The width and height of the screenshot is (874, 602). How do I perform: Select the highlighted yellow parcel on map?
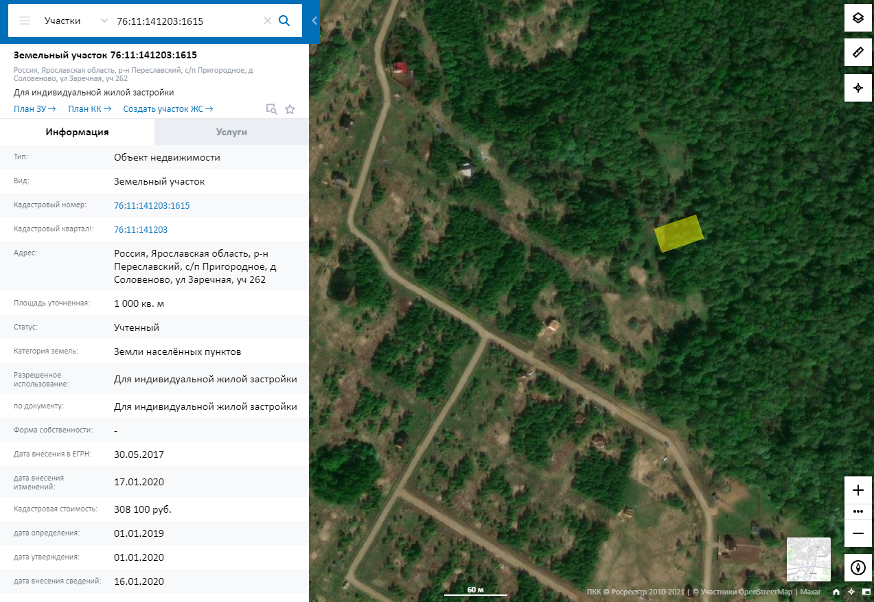click(x=679, y=233)
